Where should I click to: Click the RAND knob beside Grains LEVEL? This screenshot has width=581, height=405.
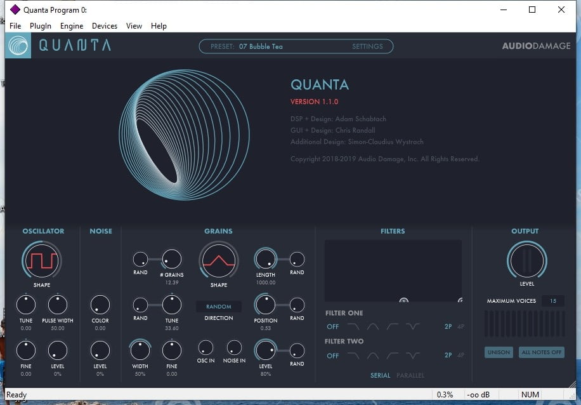tap(297, 350)
